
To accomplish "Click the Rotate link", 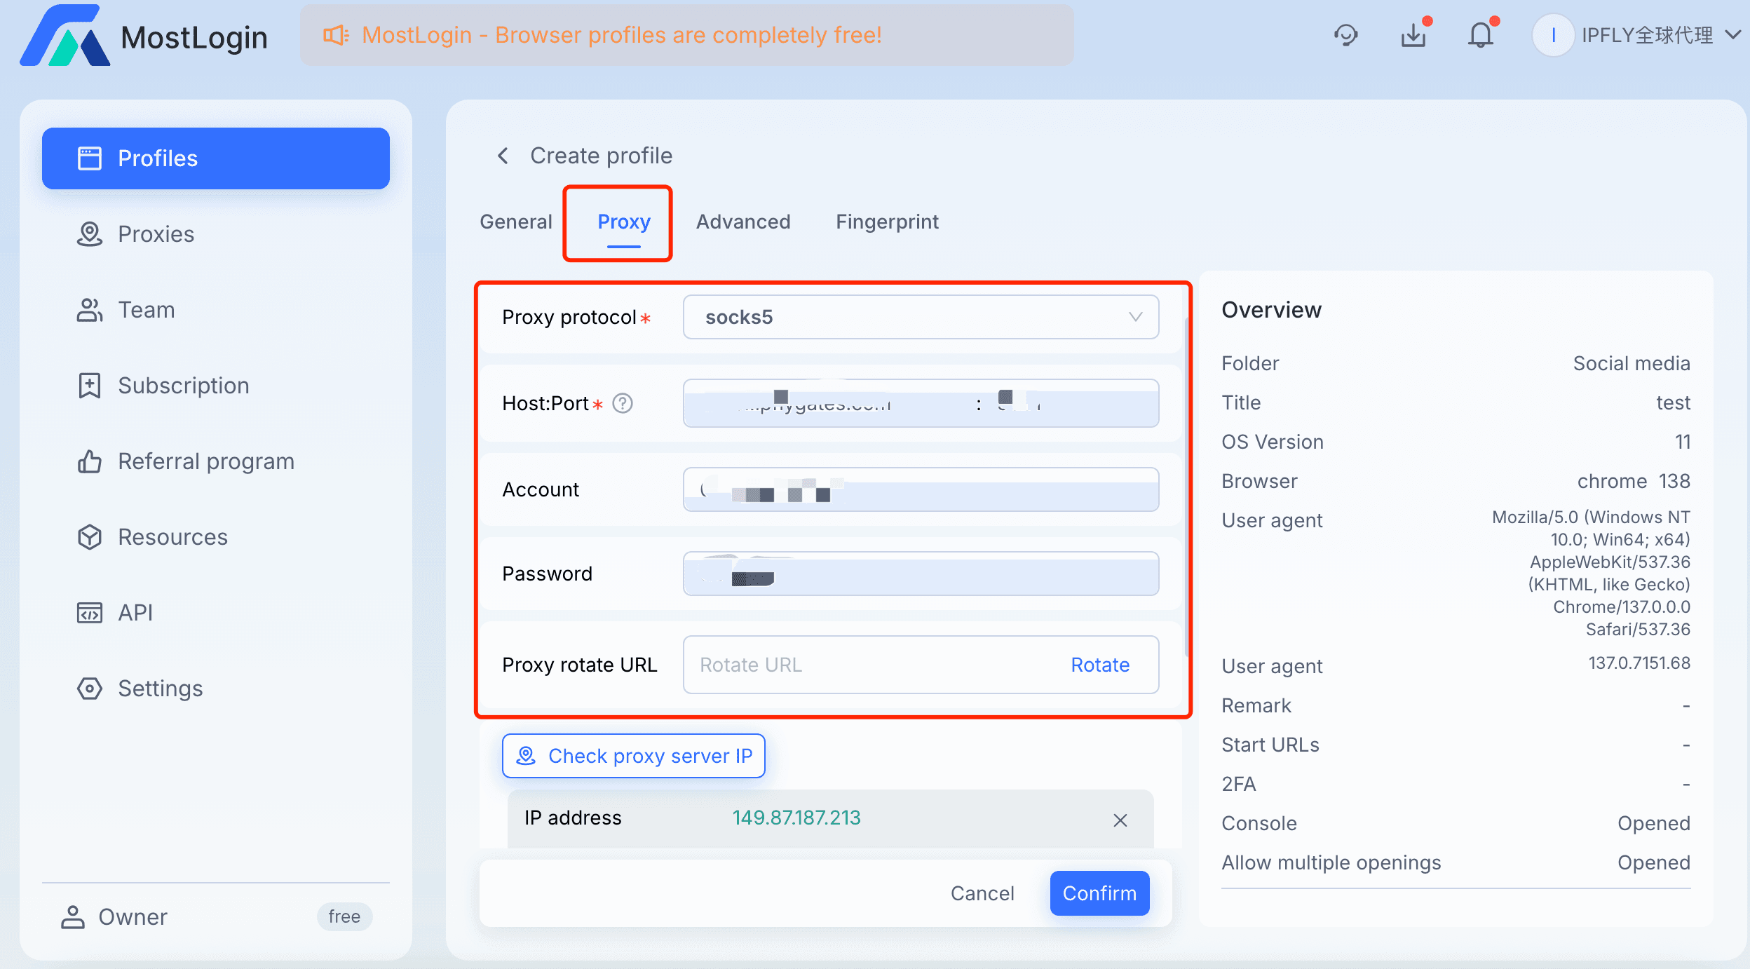I will point(1099,665).
